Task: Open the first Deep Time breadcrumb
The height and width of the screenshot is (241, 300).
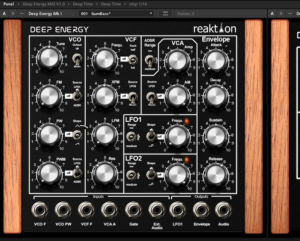Action: click(83, 4)
